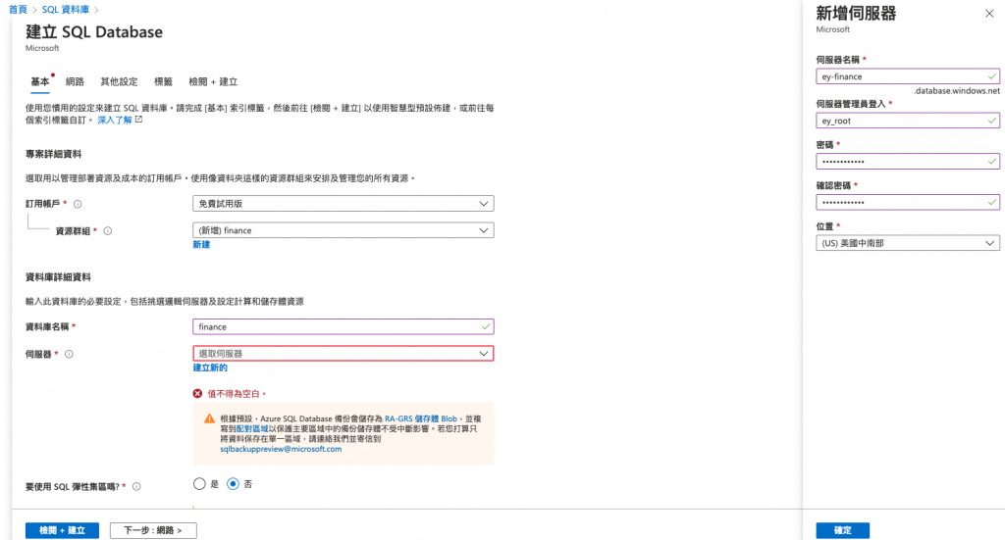
Task: Open the 位置 dropdown showing (US) 美國中南部
Action: pyautogui.click(x=908, y=243)
